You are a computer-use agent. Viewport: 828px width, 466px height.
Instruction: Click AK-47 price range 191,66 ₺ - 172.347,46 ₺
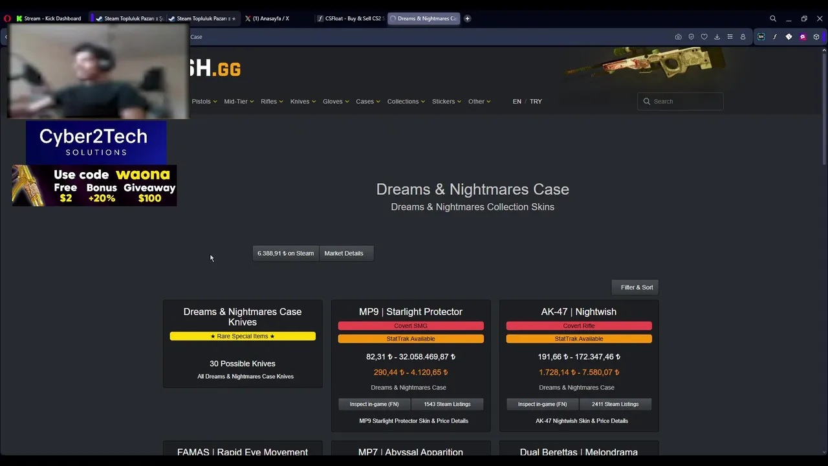click(x=579, y=357)
